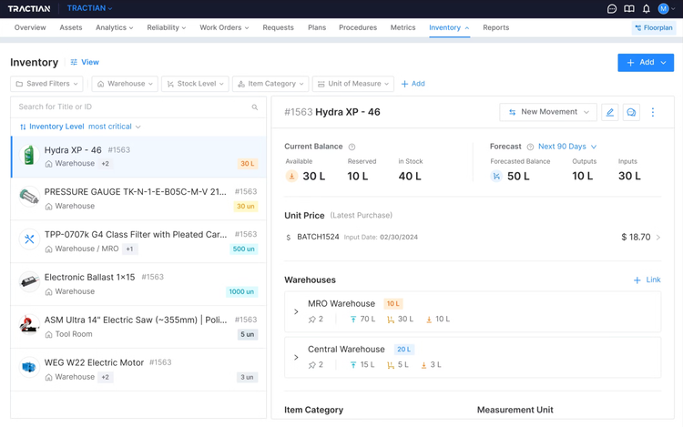Open the Work Orders menu
The width and height of the screenshot is (683, 427).
pos(224,27)
